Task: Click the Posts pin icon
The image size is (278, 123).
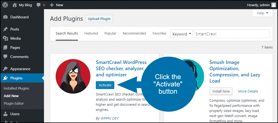Action: (5, 29)
